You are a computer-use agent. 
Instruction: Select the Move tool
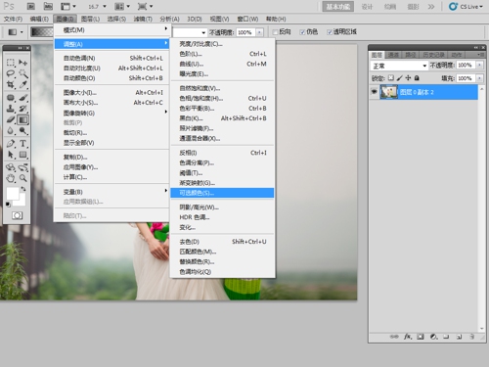[x=22, y=62]
